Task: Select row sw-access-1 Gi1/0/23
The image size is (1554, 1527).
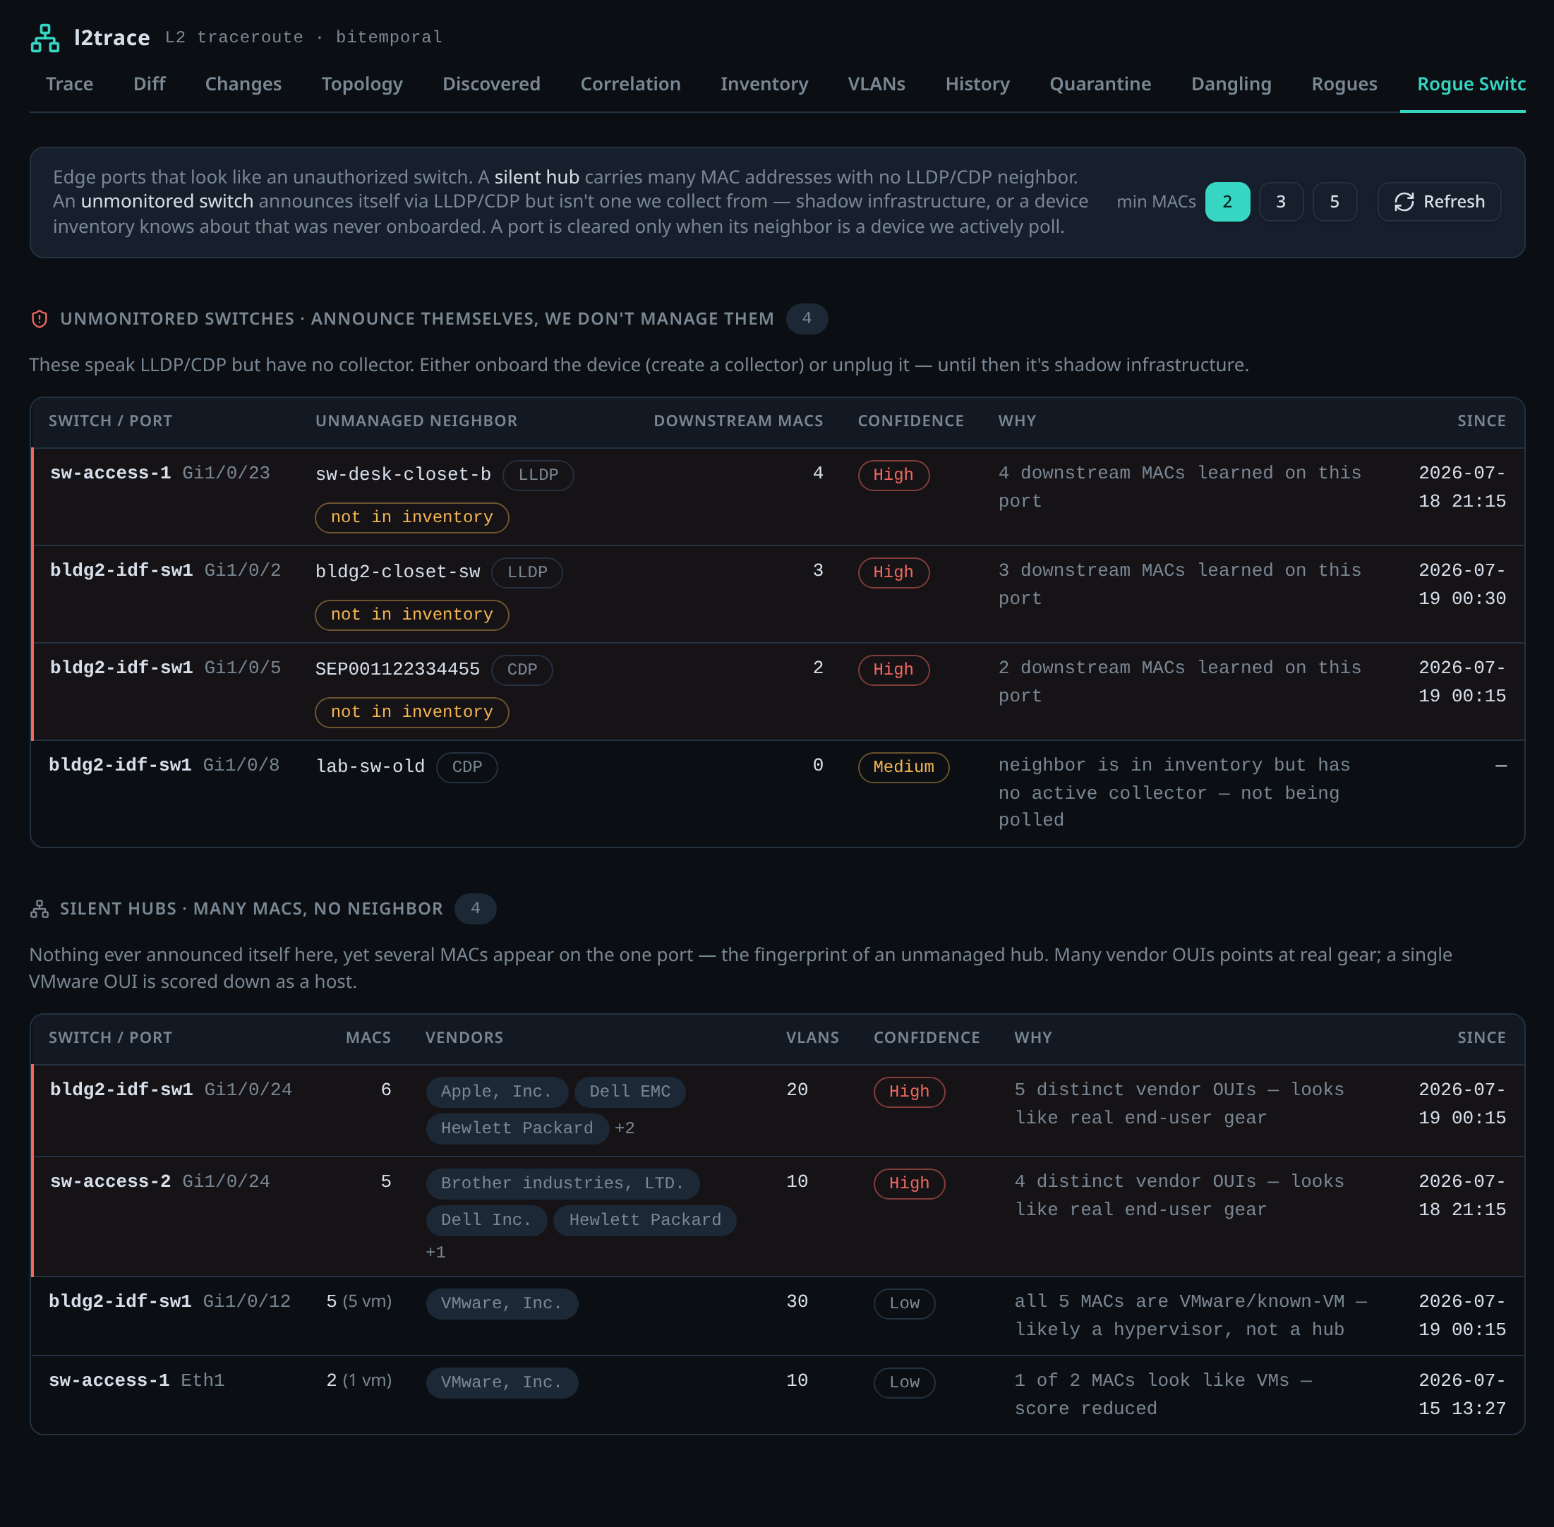Action: pos(778,497)
